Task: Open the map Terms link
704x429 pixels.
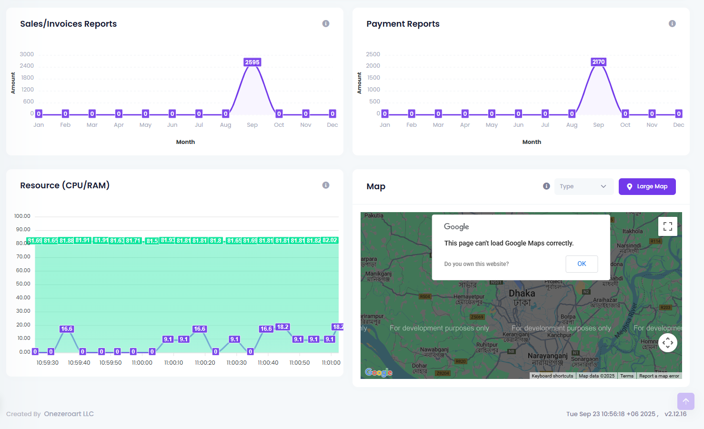Action: coord(627,376)
